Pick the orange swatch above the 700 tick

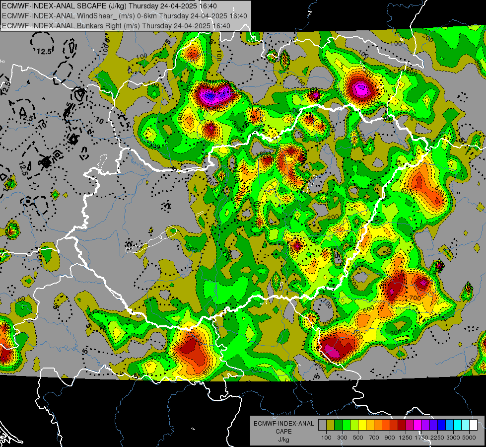[378, 425]
